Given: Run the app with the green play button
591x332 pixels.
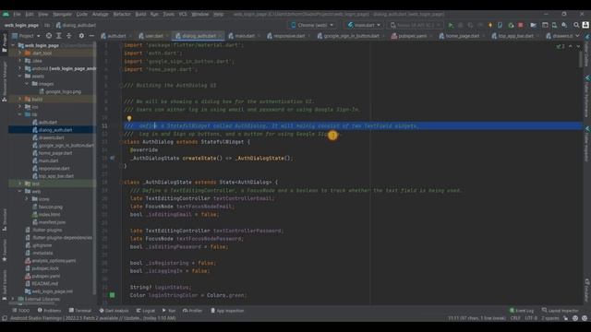Looking at the screenshot, I should (451, 25).
